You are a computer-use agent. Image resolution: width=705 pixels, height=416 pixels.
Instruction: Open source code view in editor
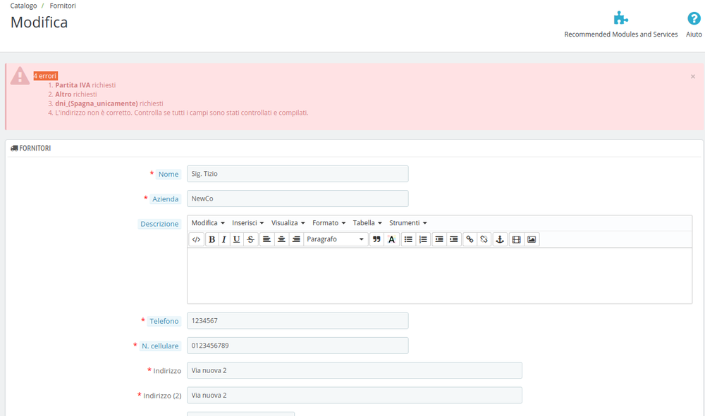click(x=196, y=239)
